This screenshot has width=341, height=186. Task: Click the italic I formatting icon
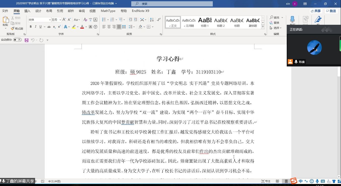[x=36, y=27]
